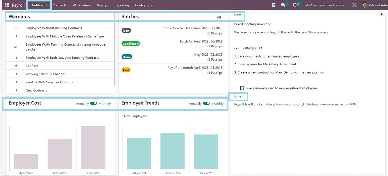Screen dimensions: 388x176
Task: Click the New status badge
Action: pyautogui.click(x=126, y=30)
